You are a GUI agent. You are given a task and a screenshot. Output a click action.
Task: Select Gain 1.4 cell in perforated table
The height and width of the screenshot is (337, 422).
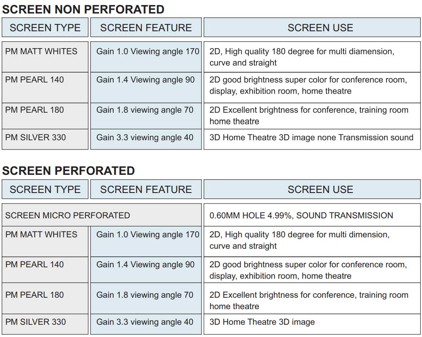coord(145,265)
